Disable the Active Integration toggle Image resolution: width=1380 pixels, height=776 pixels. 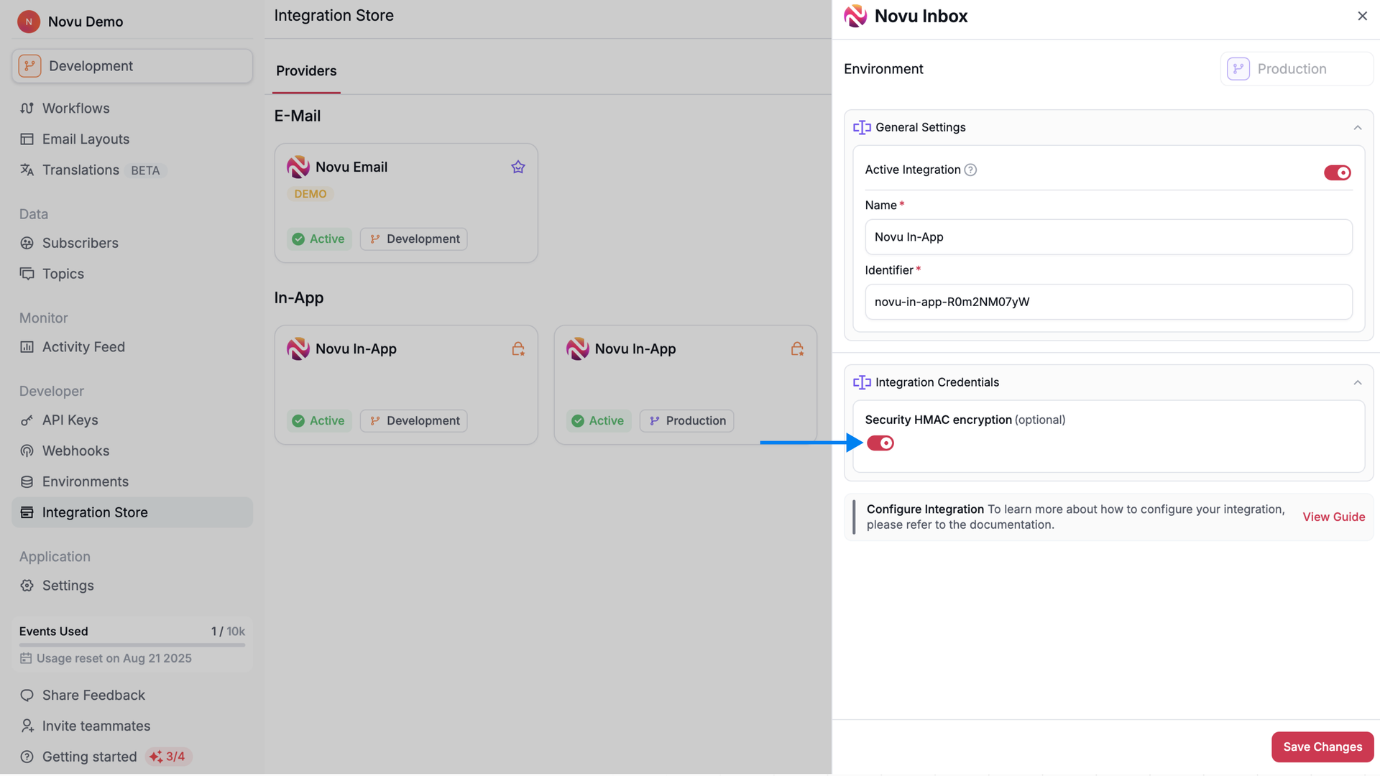point(1336,172)
